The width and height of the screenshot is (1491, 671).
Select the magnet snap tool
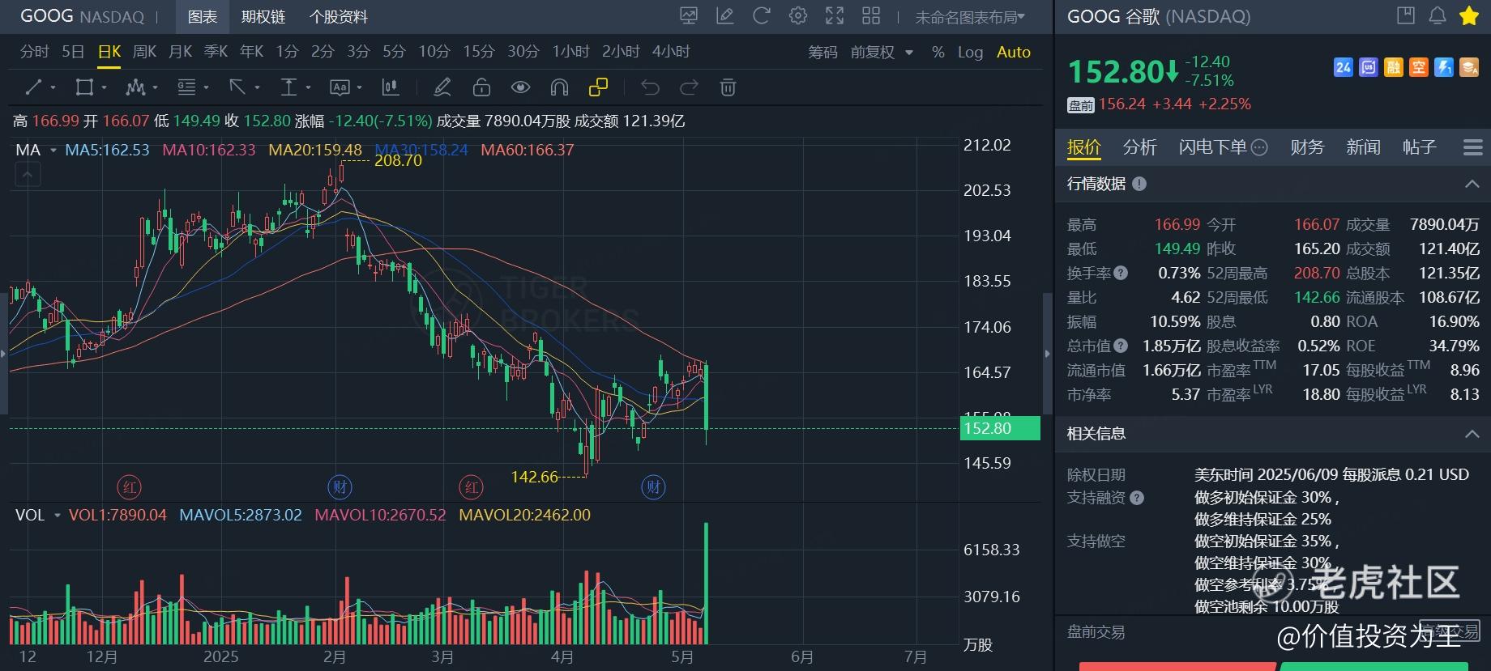(559, 87)
